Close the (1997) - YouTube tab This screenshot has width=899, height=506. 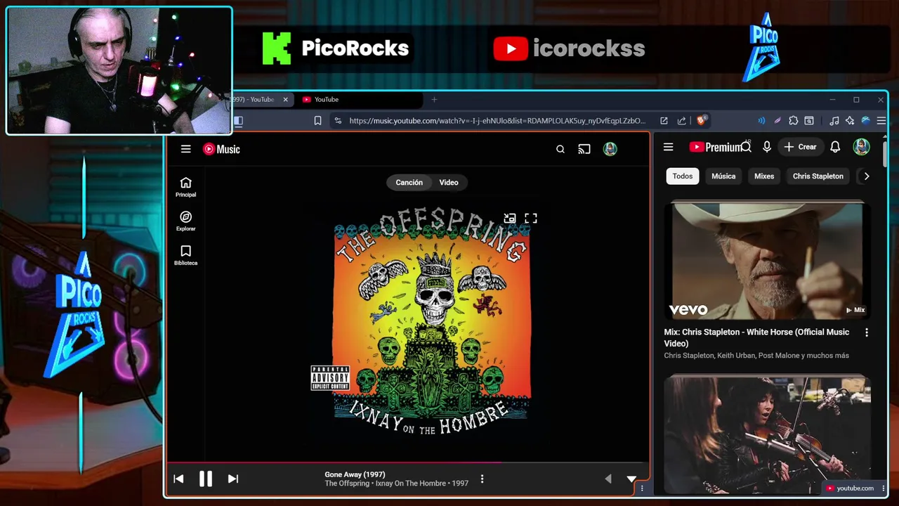285,100
